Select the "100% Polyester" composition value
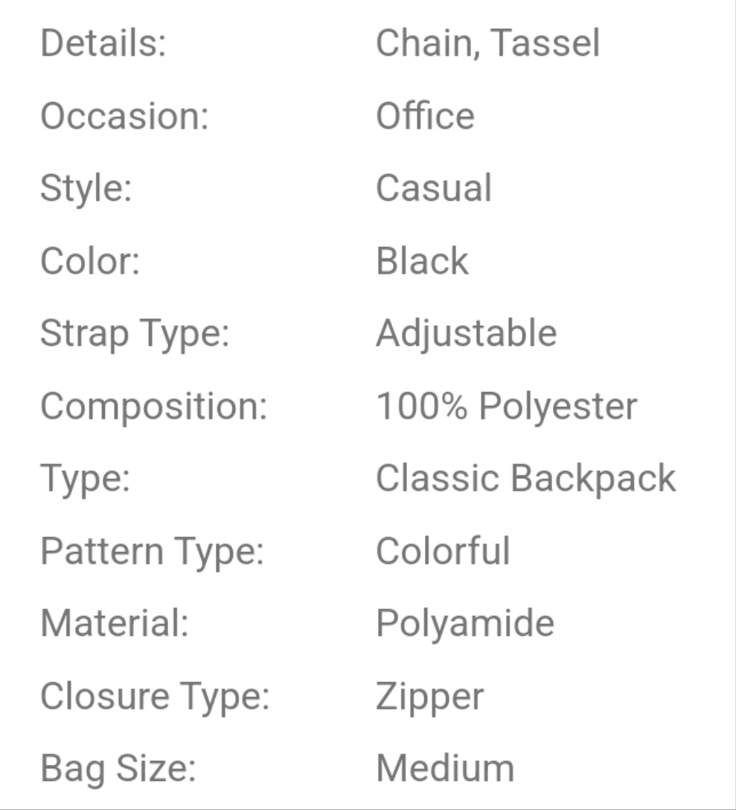The height and width of the screenshot is (810, 736). pyautogui.click(x=506, y=406)
